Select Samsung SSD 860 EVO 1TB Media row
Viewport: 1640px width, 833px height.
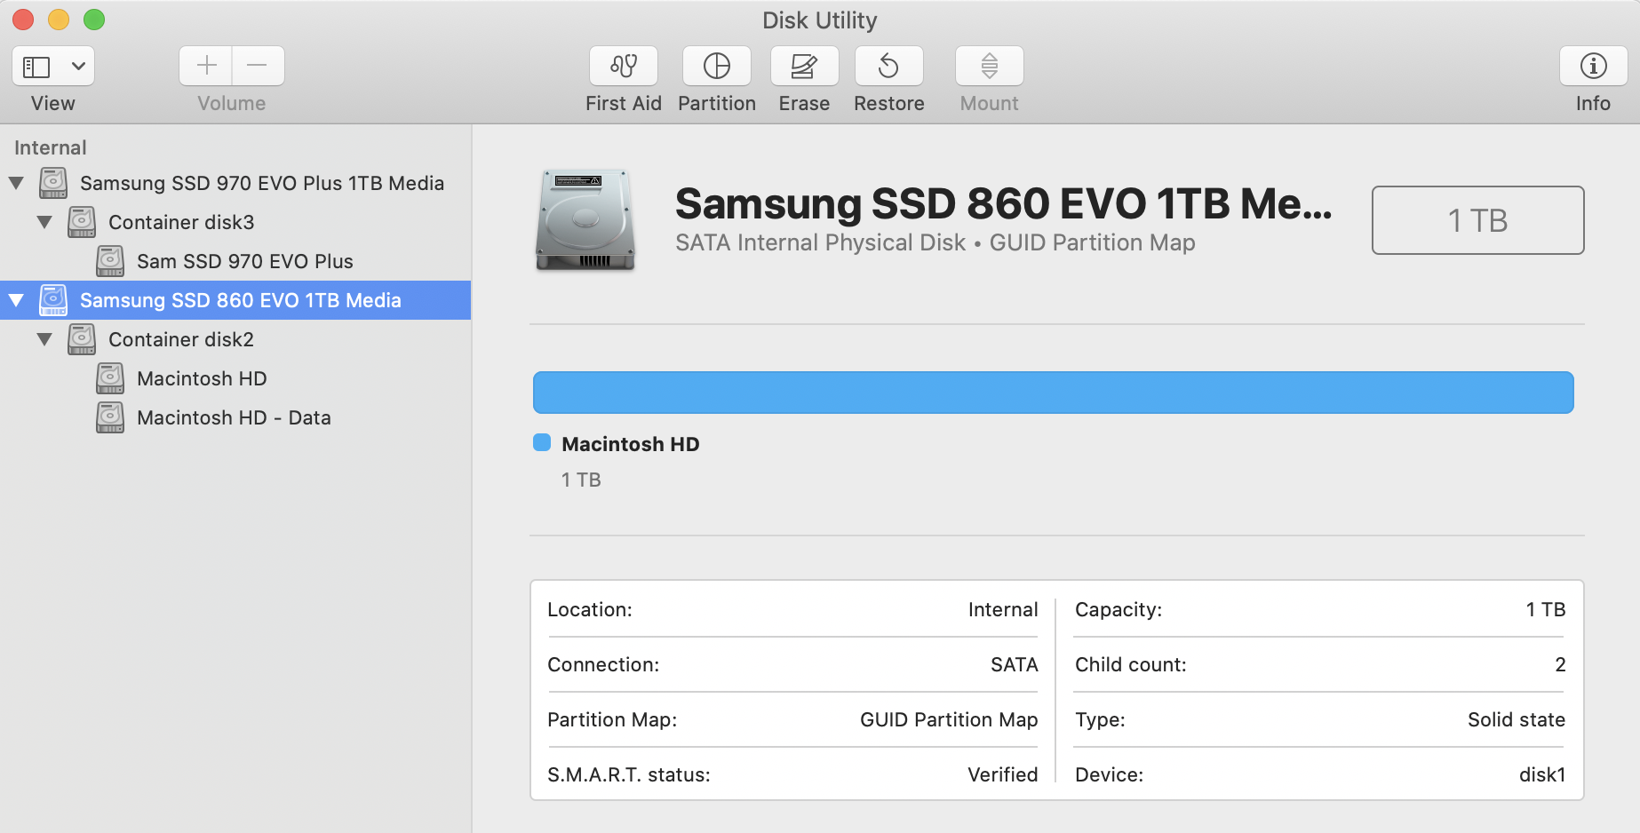pyautogui.click(x=235, y=300)
